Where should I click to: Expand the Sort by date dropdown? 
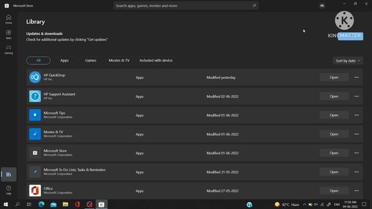348,60
